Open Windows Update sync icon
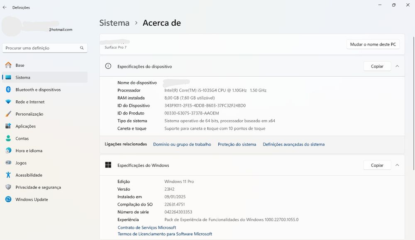The image size is (415, 240). (8, 199)
